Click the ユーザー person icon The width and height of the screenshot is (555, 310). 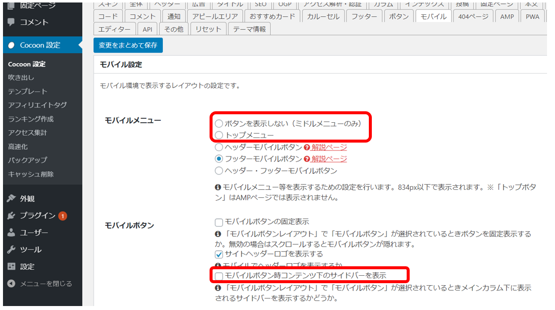pos(11,232)
